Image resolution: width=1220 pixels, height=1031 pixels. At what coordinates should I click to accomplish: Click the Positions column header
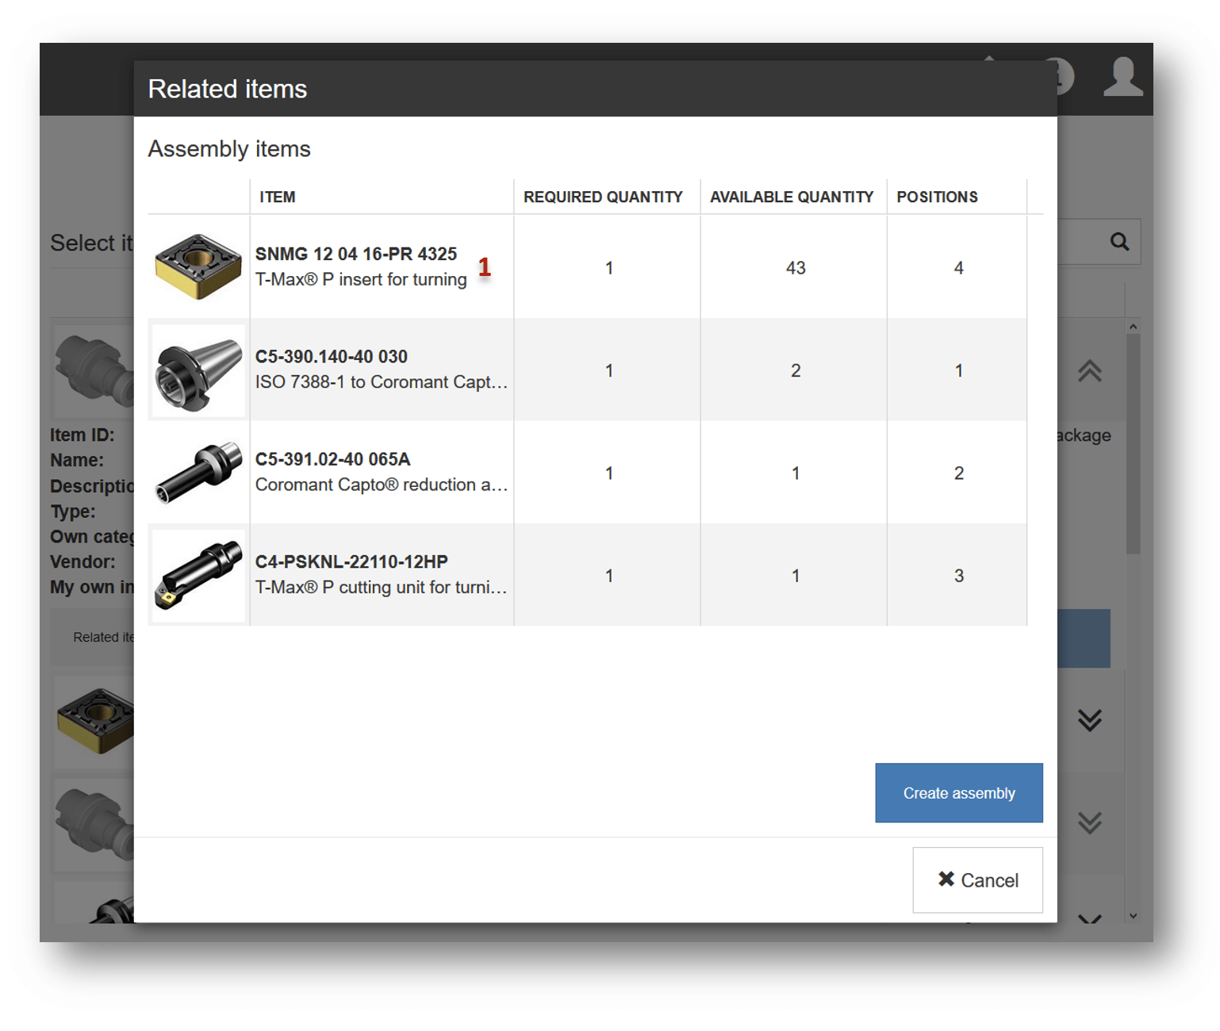click(937, 197)
